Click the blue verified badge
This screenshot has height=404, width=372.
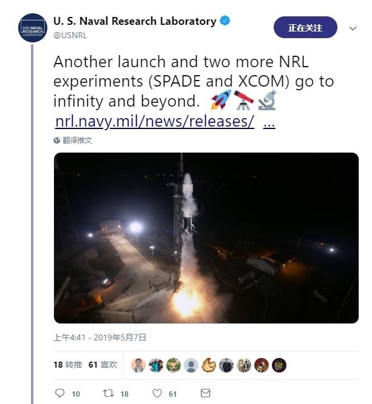click(x=225, y=21)
